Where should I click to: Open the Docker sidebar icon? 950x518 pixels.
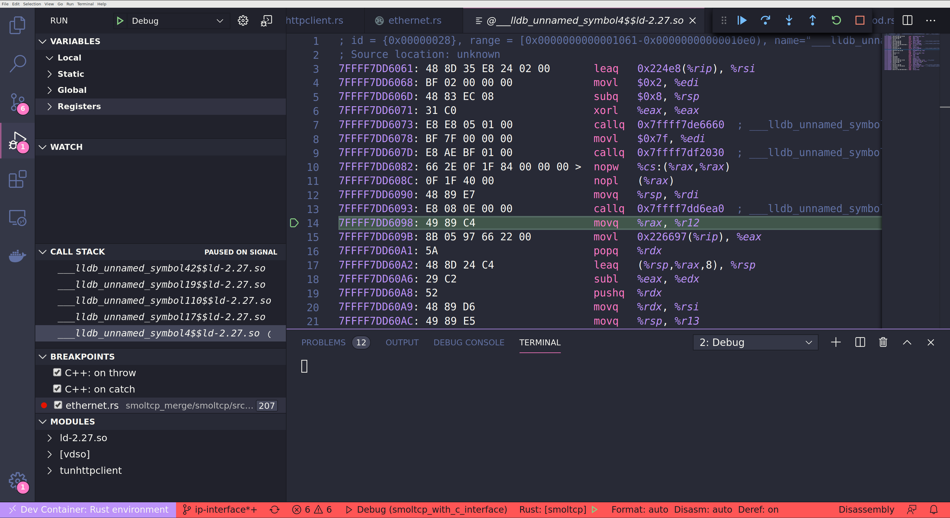coord(17,256)
